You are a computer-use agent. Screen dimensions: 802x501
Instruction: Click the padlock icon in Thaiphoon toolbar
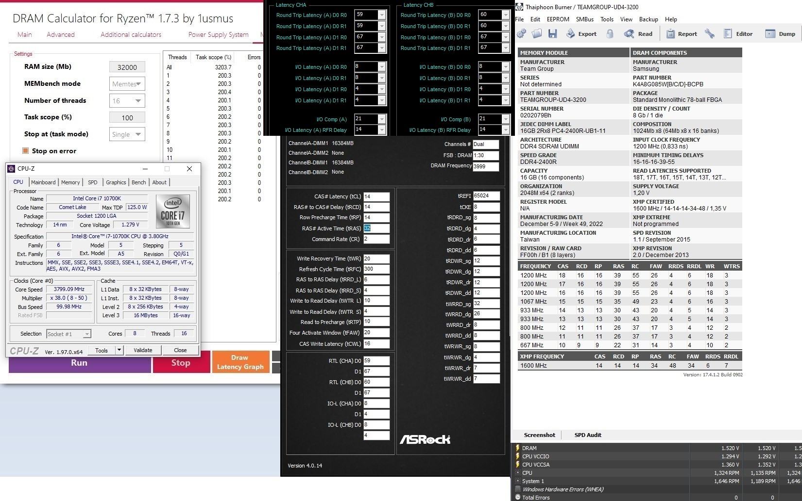tap(610, 33)
